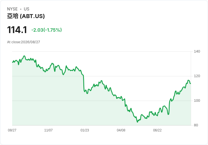Click the US market region label

(x=27, y=9)
